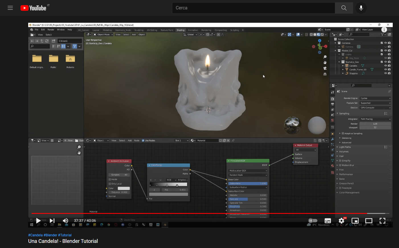This screenshot has width=399, height=248.
Task: Refresh the file browser list
Action: (47, 41)
